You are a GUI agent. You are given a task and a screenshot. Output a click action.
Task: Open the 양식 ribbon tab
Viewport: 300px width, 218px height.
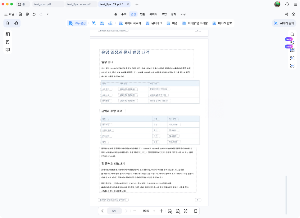click(174, 14)
